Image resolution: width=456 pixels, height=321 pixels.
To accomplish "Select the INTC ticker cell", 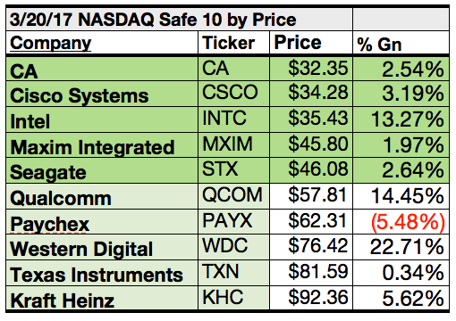I will click(x=233, y=119).
